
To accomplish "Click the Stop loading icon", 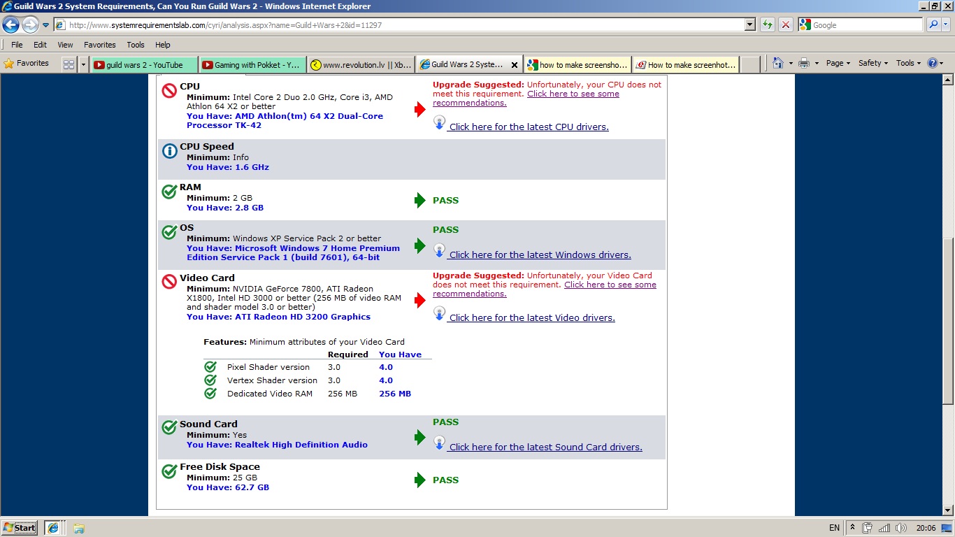I will 786,25.
